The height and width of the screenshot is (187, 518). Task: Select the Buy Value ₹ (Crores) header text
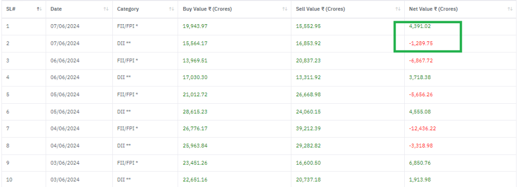coord(207,9)
